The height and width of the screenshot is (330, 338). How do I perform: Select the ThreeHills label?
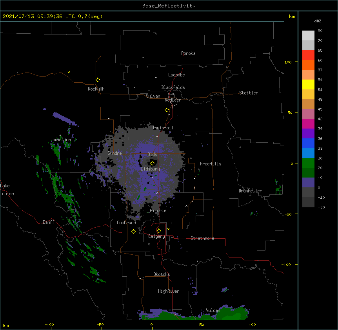point(209,164)
